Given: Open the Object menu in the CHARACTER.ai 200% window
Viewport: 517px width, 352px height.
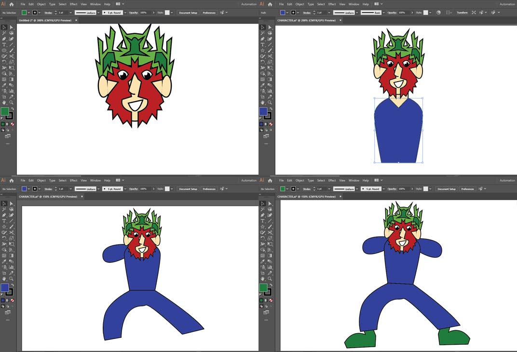Looking at the screenshot, I should [x=299, y=4].
